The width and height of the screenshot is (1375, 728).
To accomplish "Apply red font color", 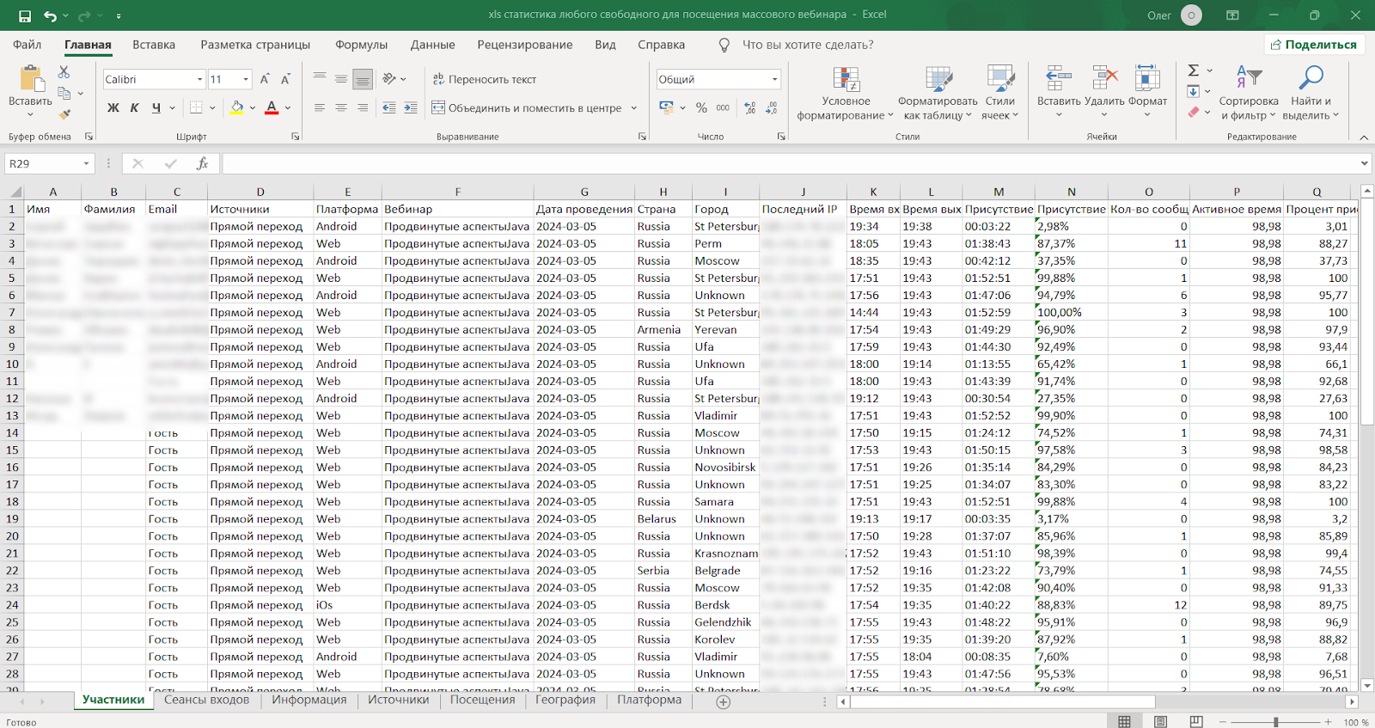I will click(x=272, y=107).
